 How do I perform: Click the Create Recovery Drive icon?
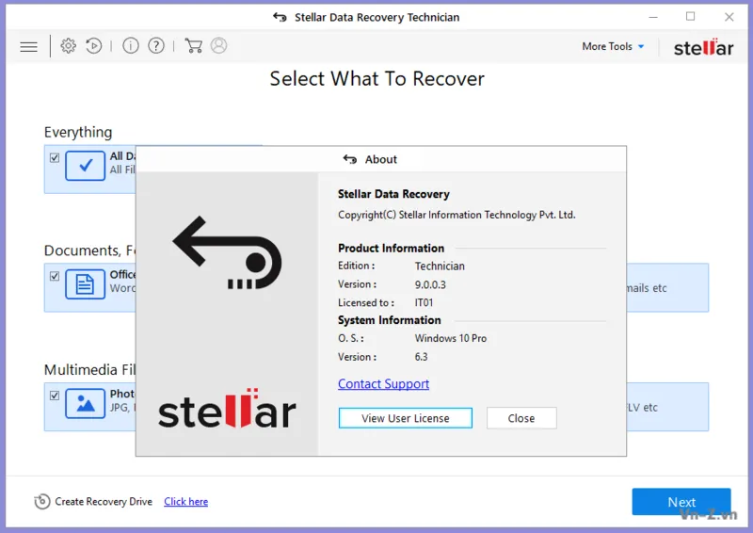point(42,501)
